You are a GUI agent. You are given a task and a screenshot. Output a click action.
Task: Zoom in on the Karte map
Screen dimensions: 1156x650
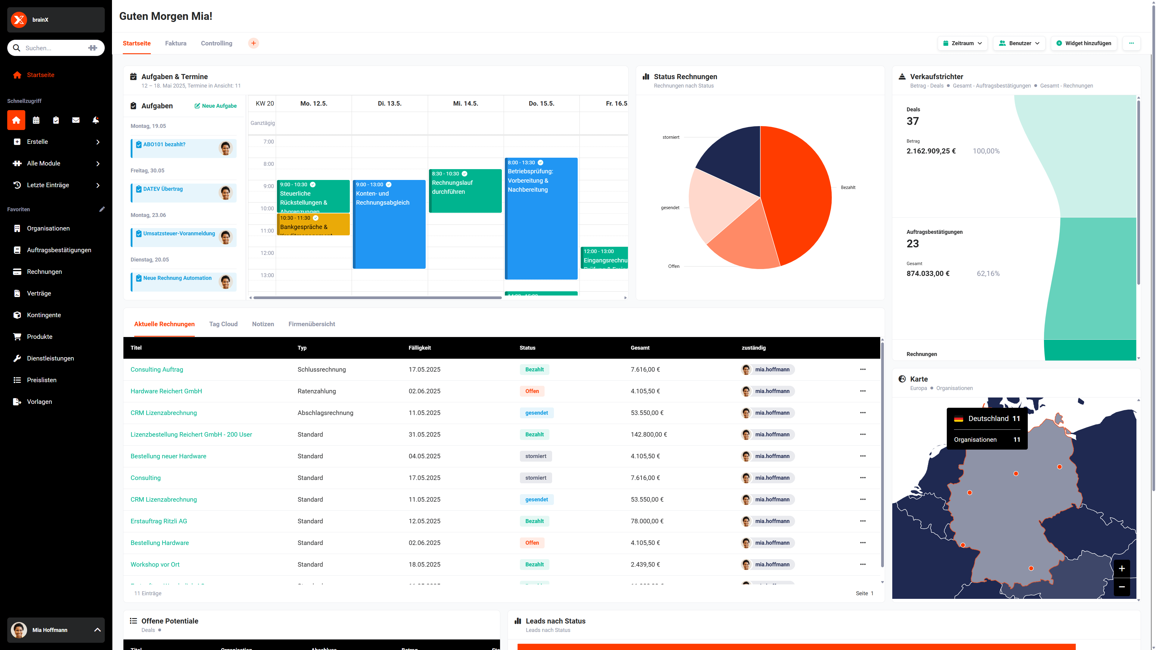(x=1121, y=568)
